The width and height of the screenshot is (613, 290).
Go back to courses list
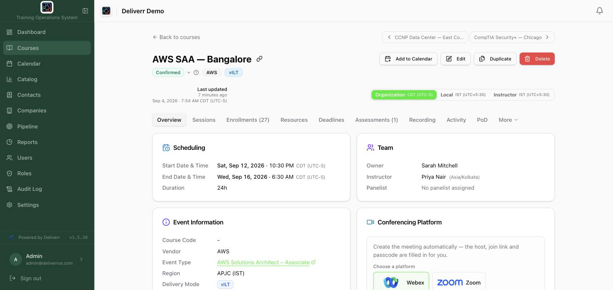tap(176, 37)
